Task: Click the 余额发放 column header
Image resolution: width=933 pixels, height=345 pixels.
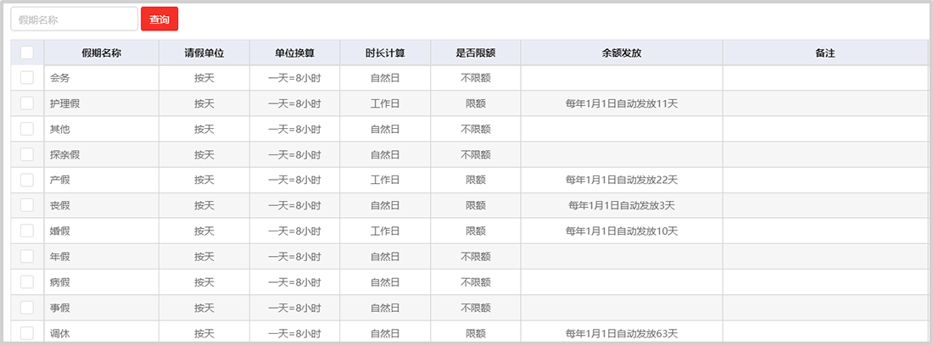Action: pyautogui.click(x=621, y=53)
